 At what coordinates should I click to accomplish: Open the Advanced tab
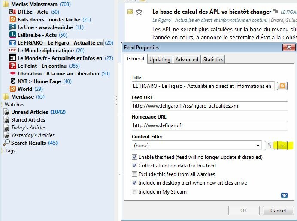point(187,60)
